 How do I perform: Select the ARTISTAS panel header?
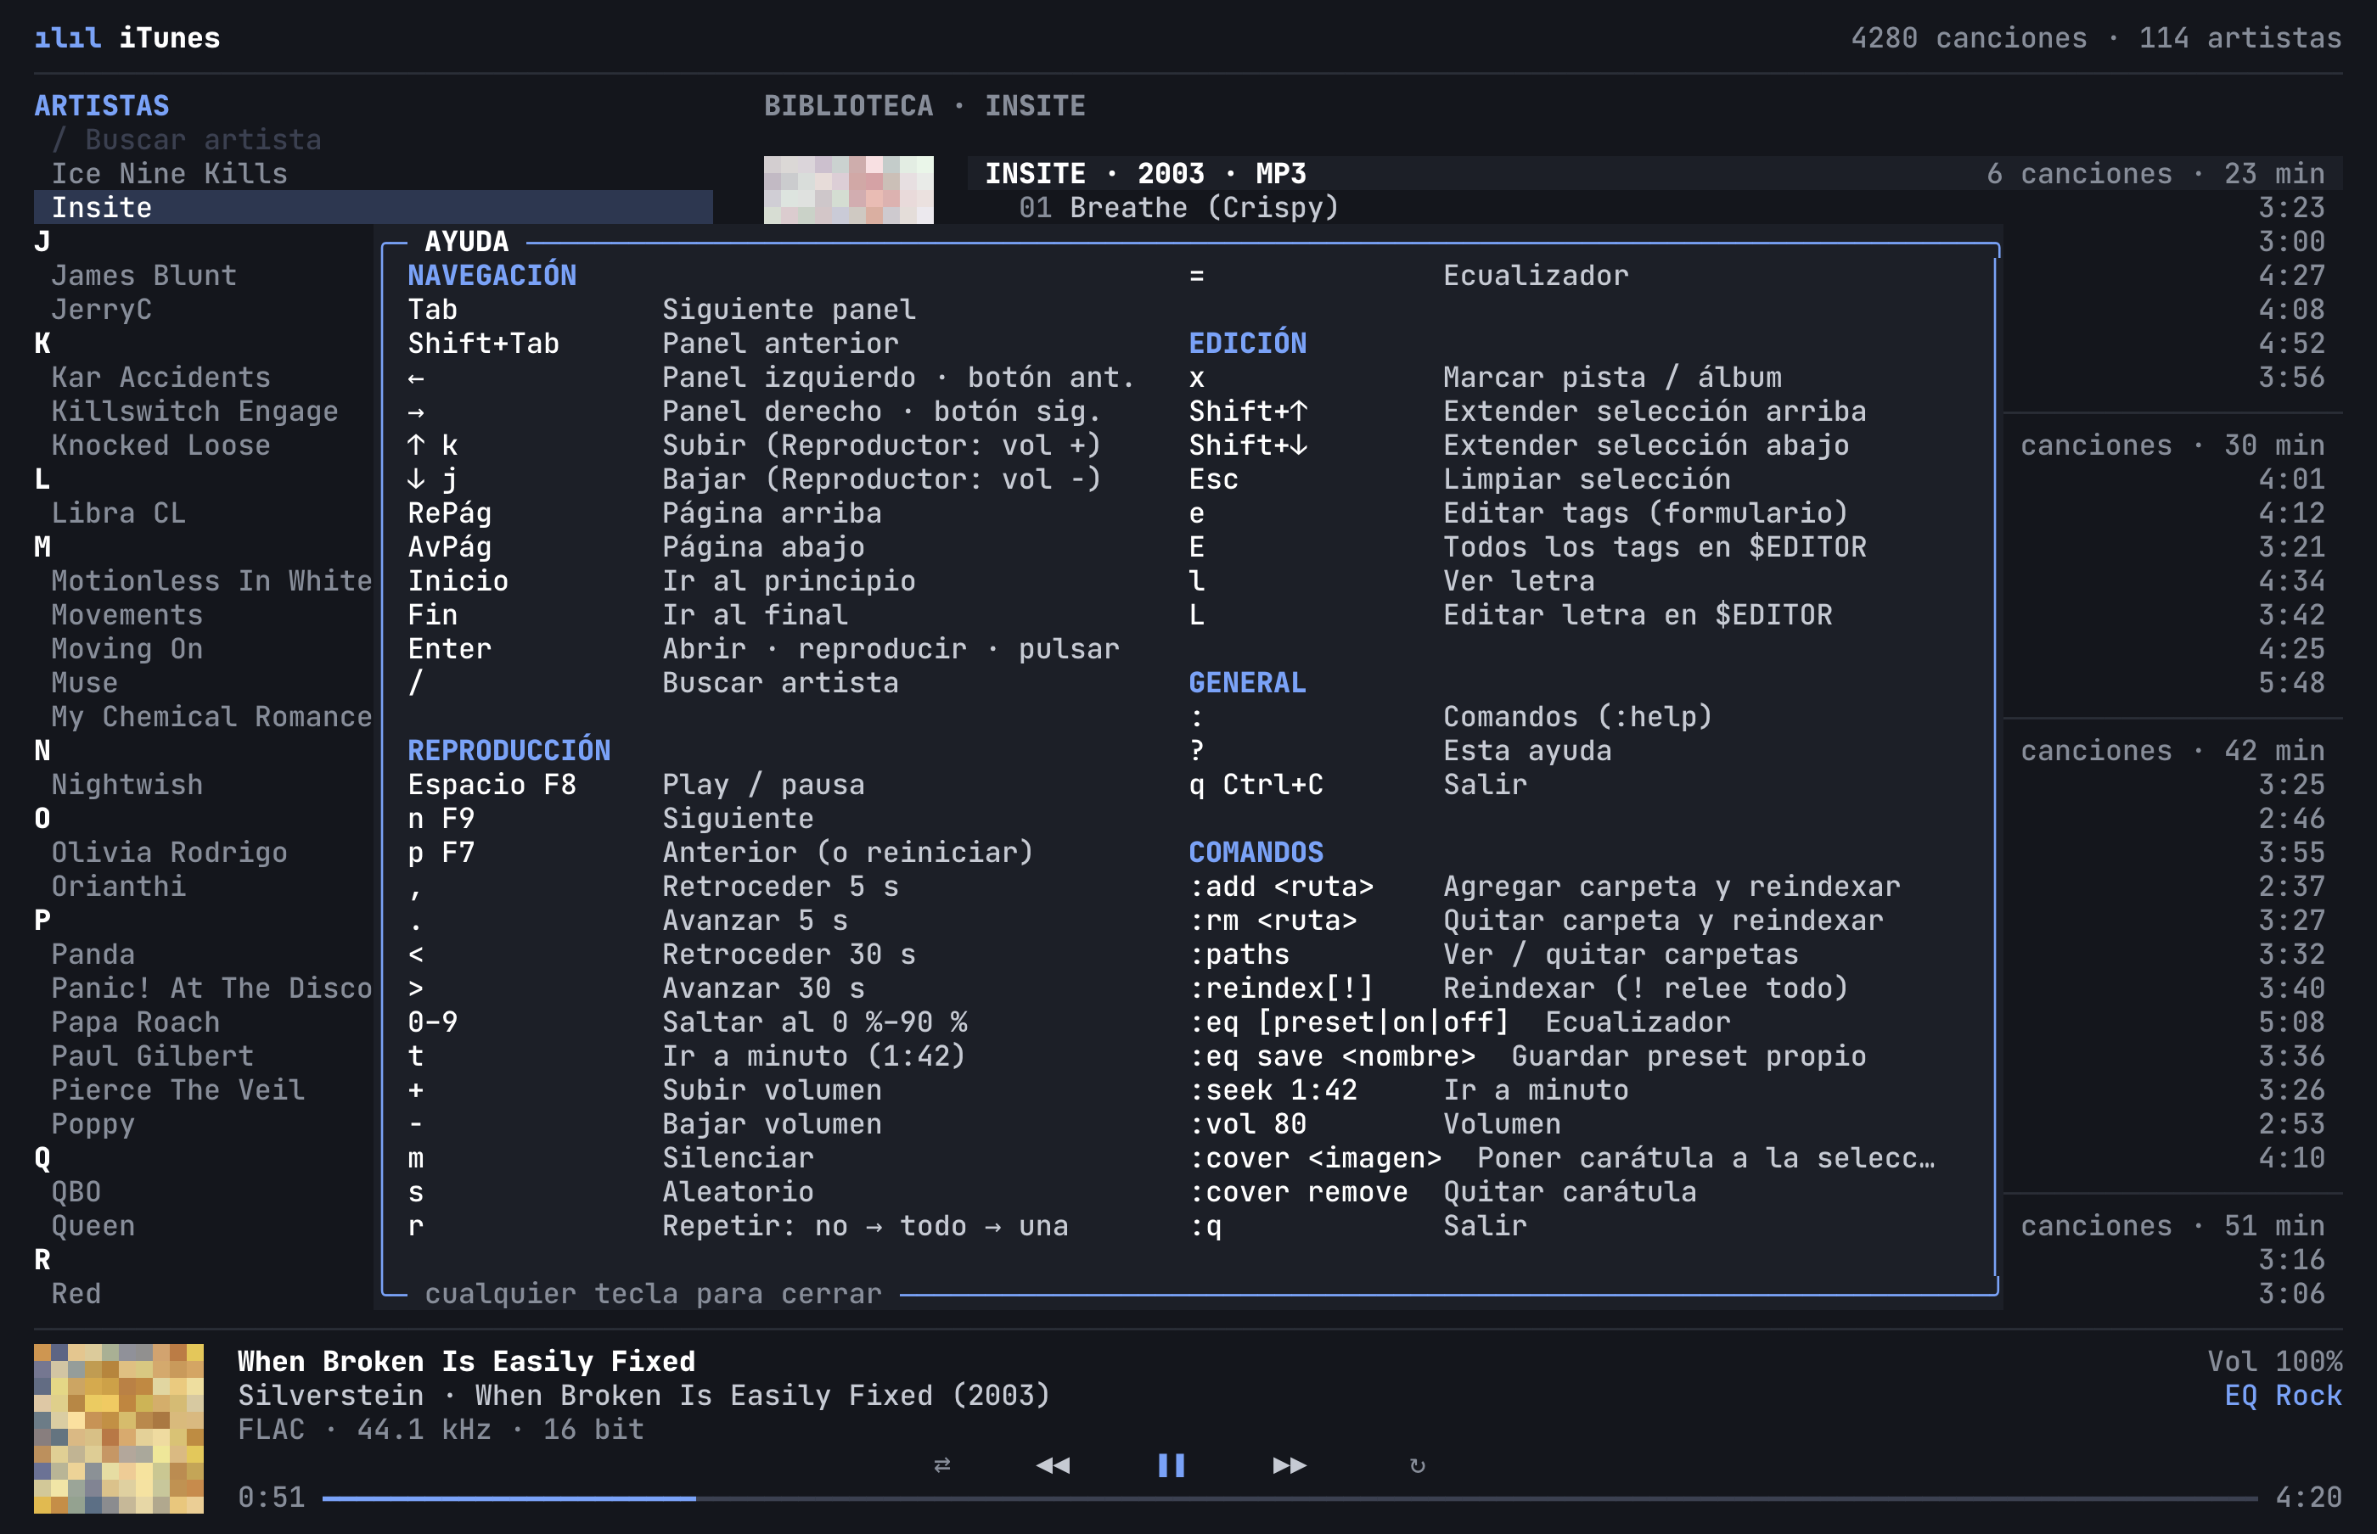(102, 105)
